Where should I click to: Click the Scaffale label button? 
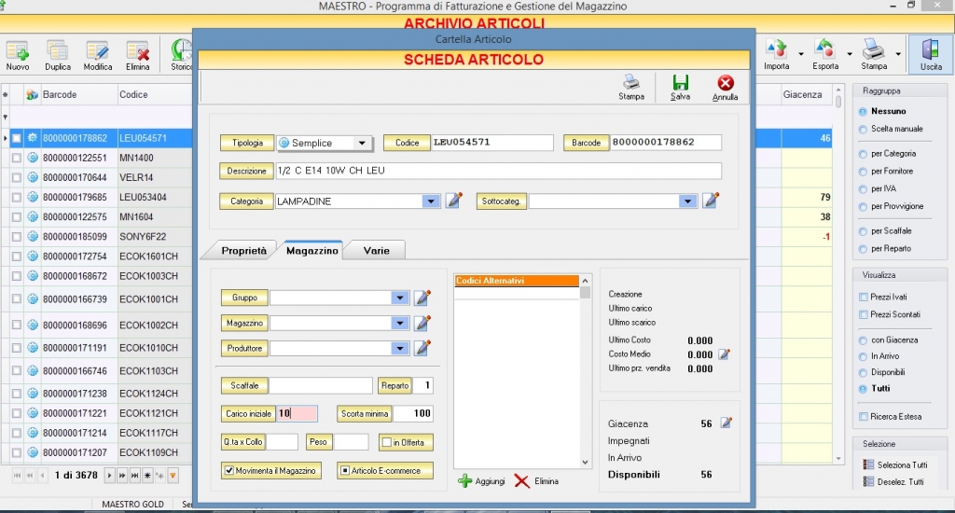[x=244, y=385]
